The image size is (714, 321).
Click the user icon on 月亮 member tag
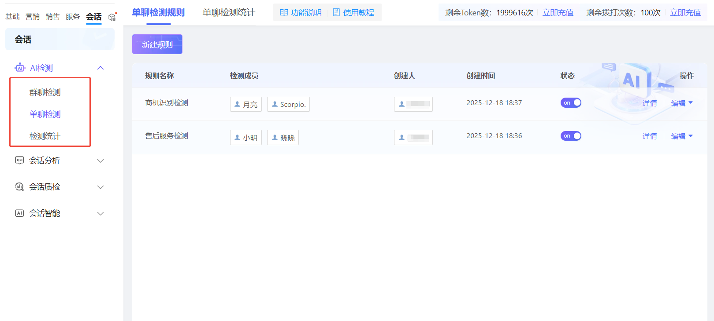click(238, 104)
